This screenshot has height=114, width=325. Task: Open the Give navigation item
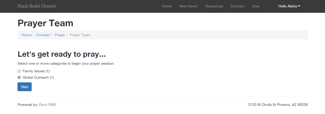pyautogui.click(x=256, y=6)
